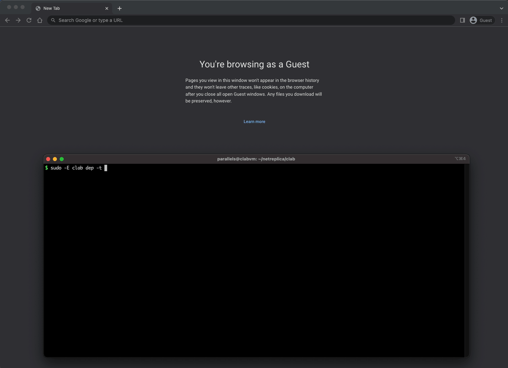Viewport: 508px width, 368px height.
Task: Click the terminal's vertical scrollbar
Action: pyautogui.click(x=467, y=259)
